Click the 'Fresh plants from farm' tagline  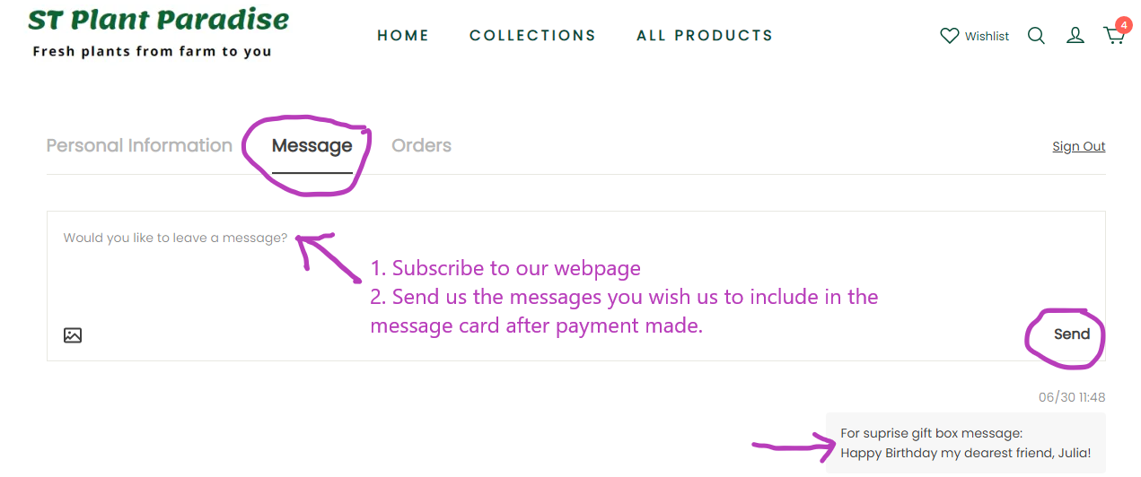[152, 52]
